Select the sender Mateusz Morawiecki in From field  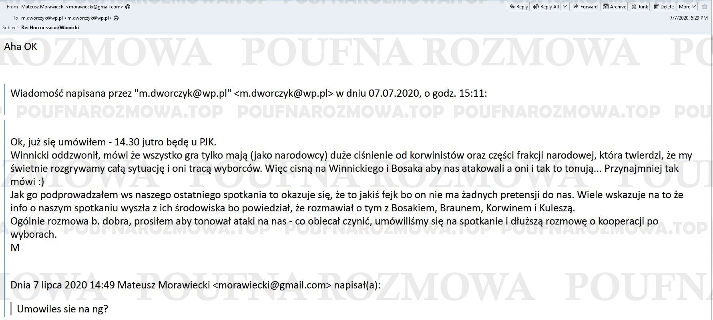click(x=72, y=7)
